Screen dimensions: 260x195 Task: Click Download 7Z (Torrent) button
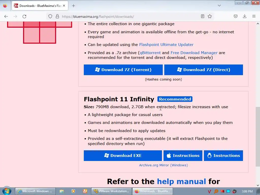(x=123, y=70)
